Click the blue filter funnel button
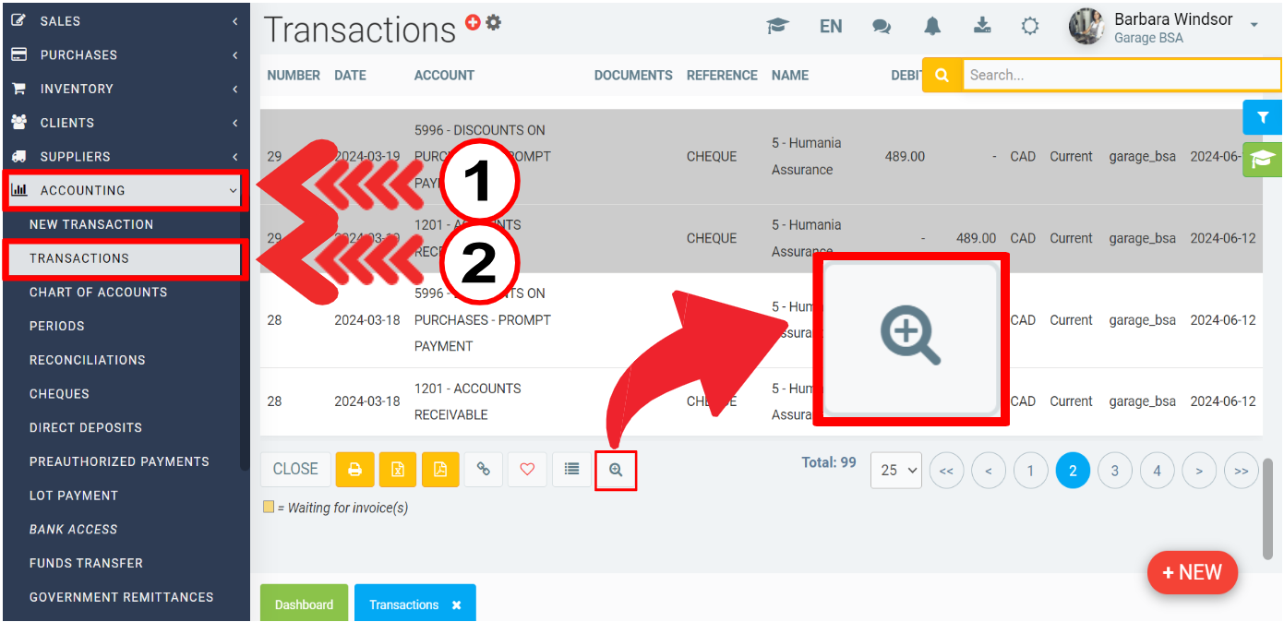This screenshot has height=622, width=1284. point(1262,117)
